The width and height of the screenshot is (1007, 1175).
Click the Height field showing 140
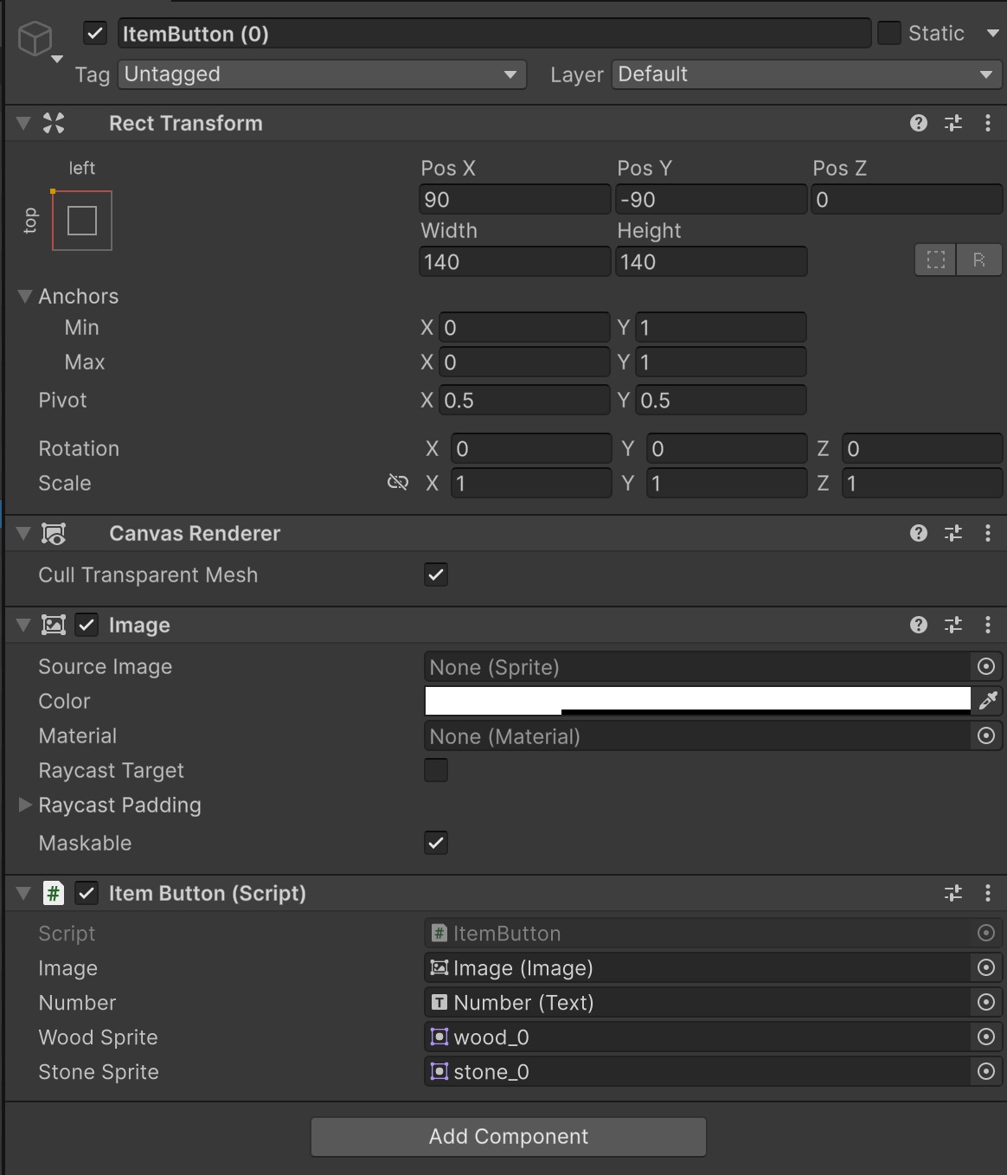[711, 262]
